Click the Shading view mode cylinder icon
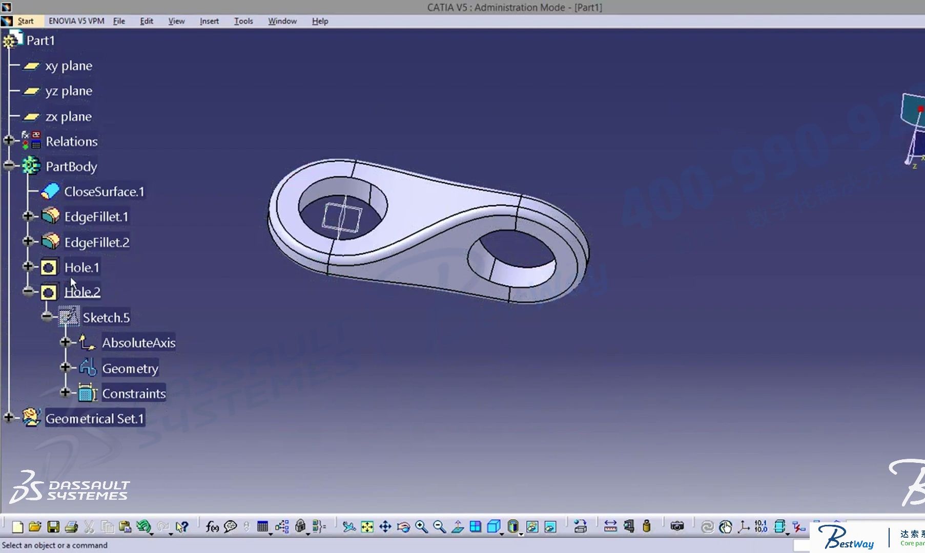 [x=512, y=526]
